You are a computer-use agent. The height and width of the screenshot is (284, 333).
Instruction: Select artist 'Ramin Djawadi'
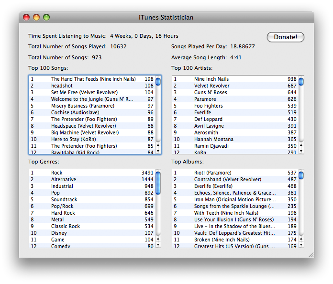point(235,146)
